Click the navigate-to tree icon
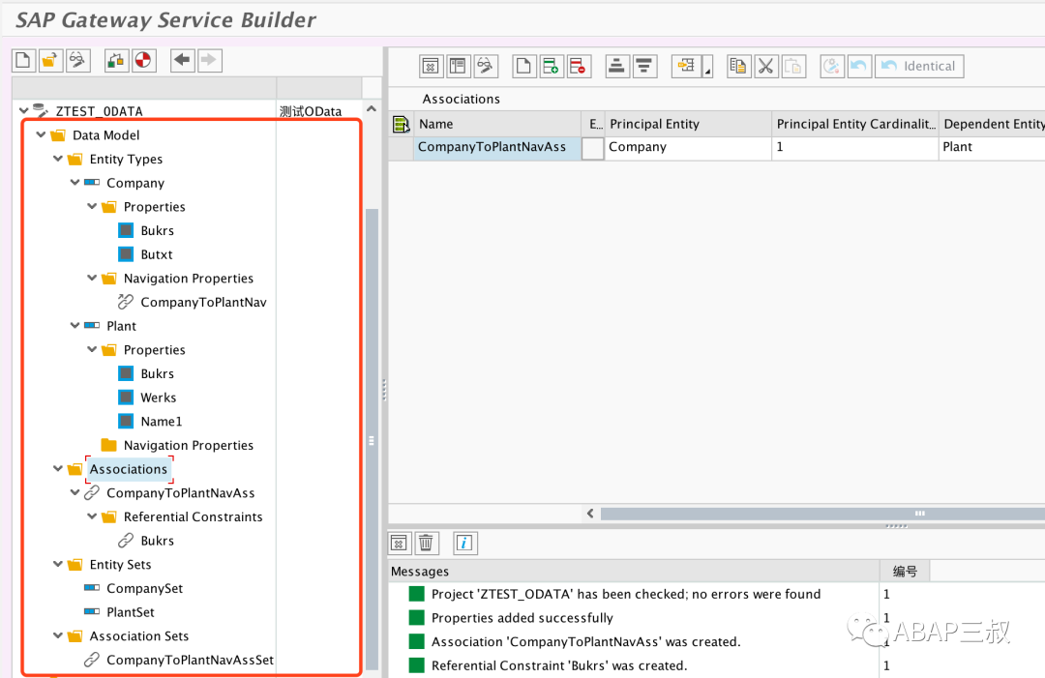Image resolution: width=1045 pixels, height=678 pixels. click(x=686, y=66)
